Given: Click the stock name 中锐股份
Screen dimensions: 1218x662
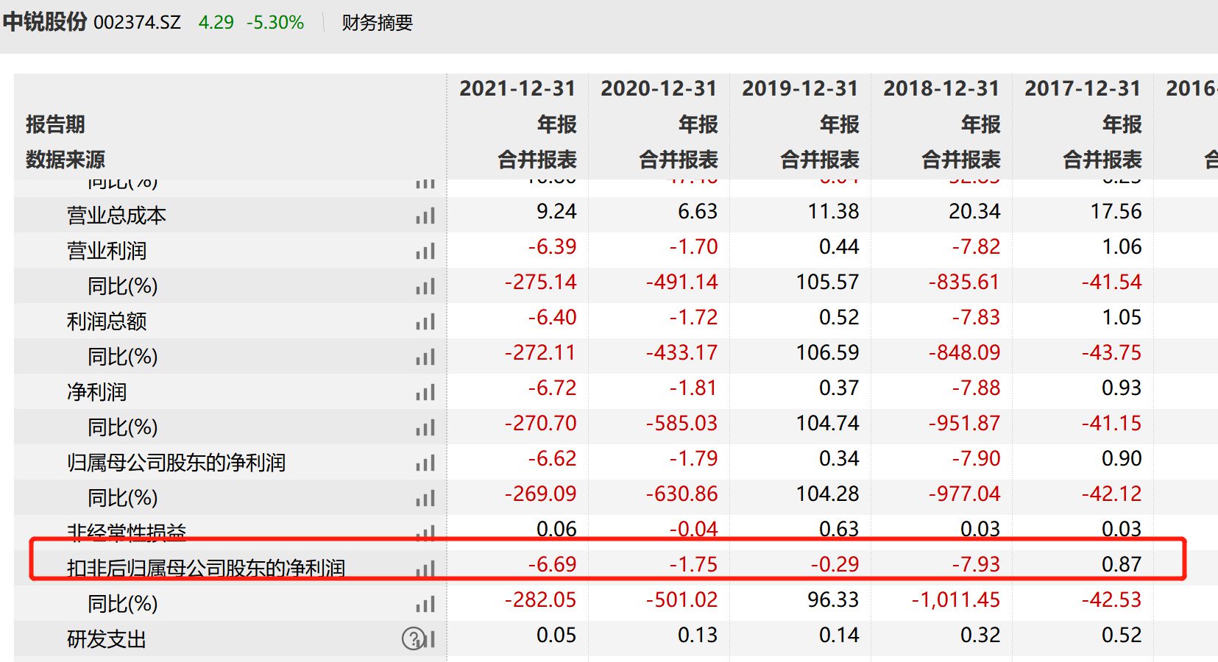Looking at the screenshot, I should pyautogui.click(x=45, y=22).
